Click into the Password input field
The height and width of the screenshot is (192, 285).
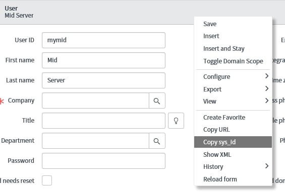(103, 161)
